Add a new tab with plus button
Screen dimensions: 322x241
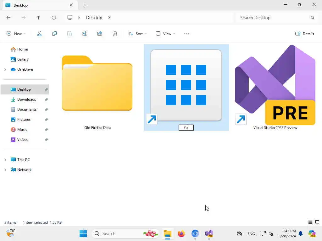[85, 5]
